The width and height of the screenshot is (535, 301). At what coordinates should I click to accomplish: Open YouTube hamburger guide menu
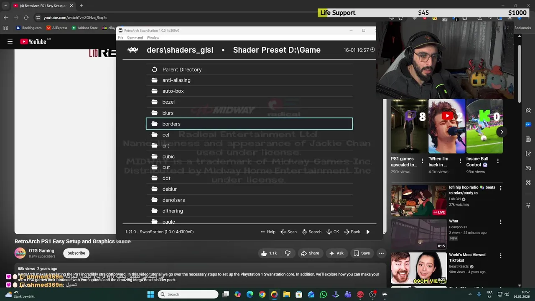10,41
